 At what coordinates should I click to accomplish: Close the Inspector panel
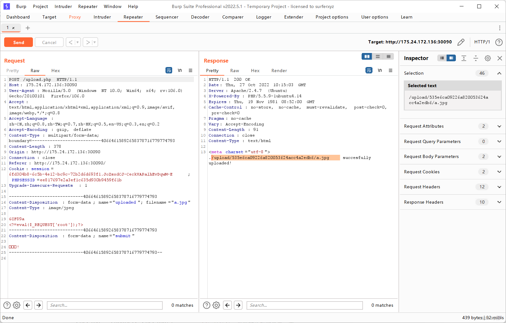click(500, 58)
